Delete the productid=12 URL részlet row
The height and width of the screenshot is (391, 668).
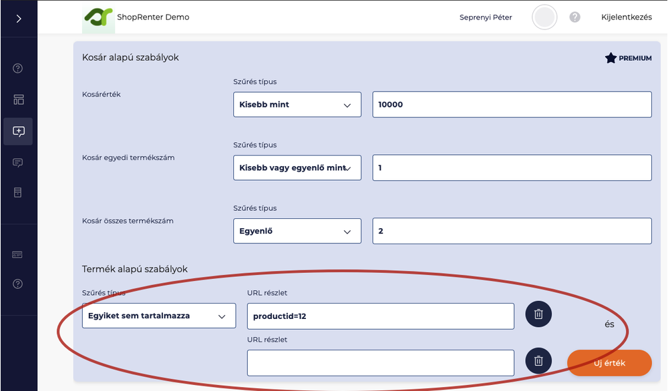[x=538, y=314]
